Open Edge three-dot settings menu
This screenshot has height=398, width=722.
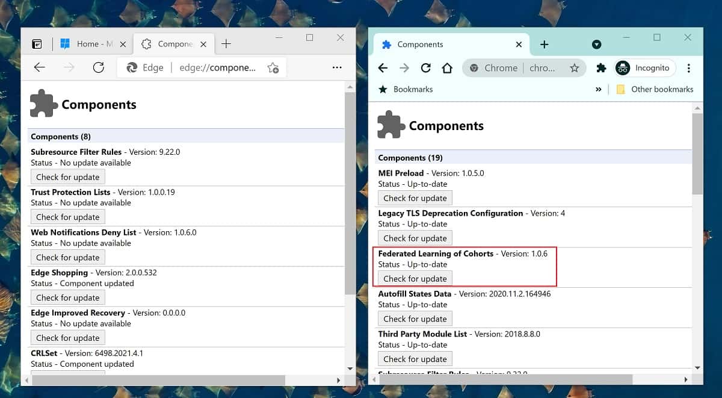point(337,67)
